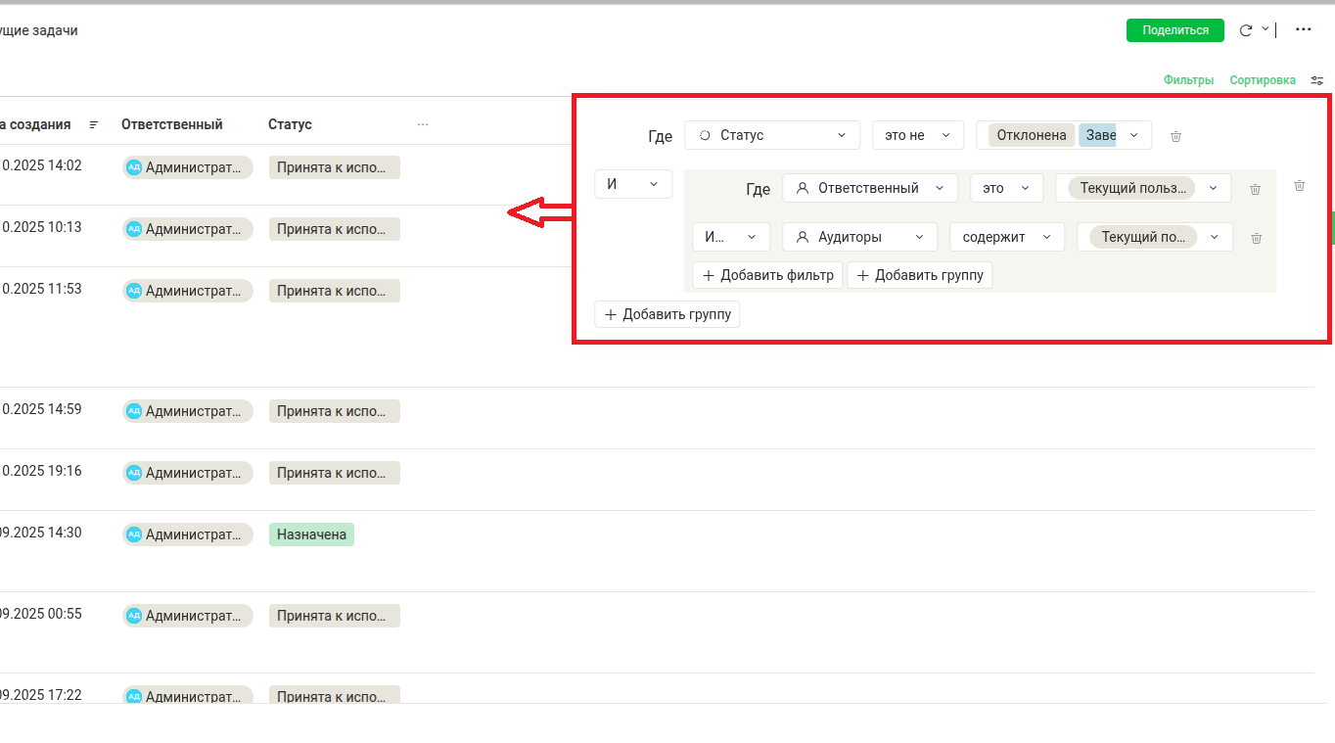Delete the Аудиторы filter condition

point(1256,238)
